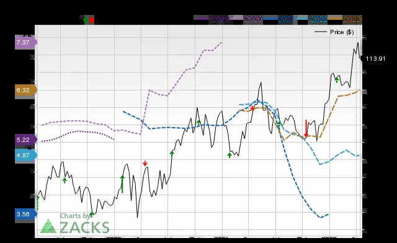Toggle the Price ($) line legend entry
Screen dimensions: 397x243
(334, 32)
